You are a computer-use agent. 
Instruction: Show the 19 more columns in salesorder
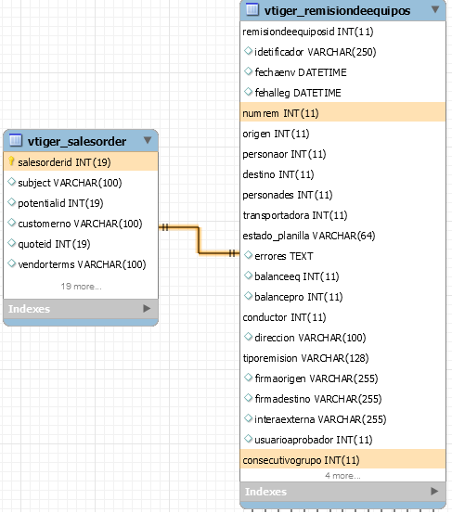click(81, 287)
